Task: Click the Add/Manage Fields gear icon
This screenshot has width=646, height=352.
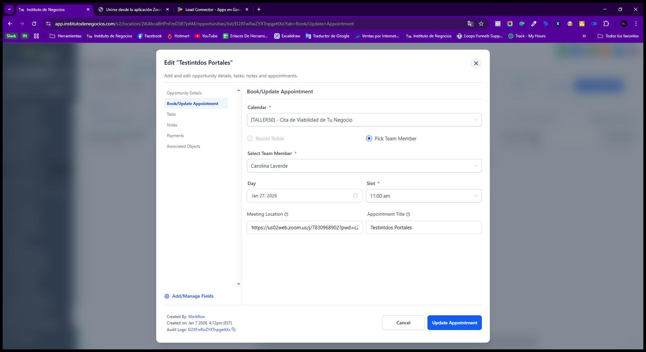Action: click(x=167, y=296)
